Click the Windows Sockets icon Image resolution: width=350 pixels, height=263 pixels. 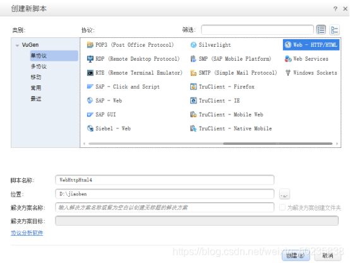(x=288, y=73)
